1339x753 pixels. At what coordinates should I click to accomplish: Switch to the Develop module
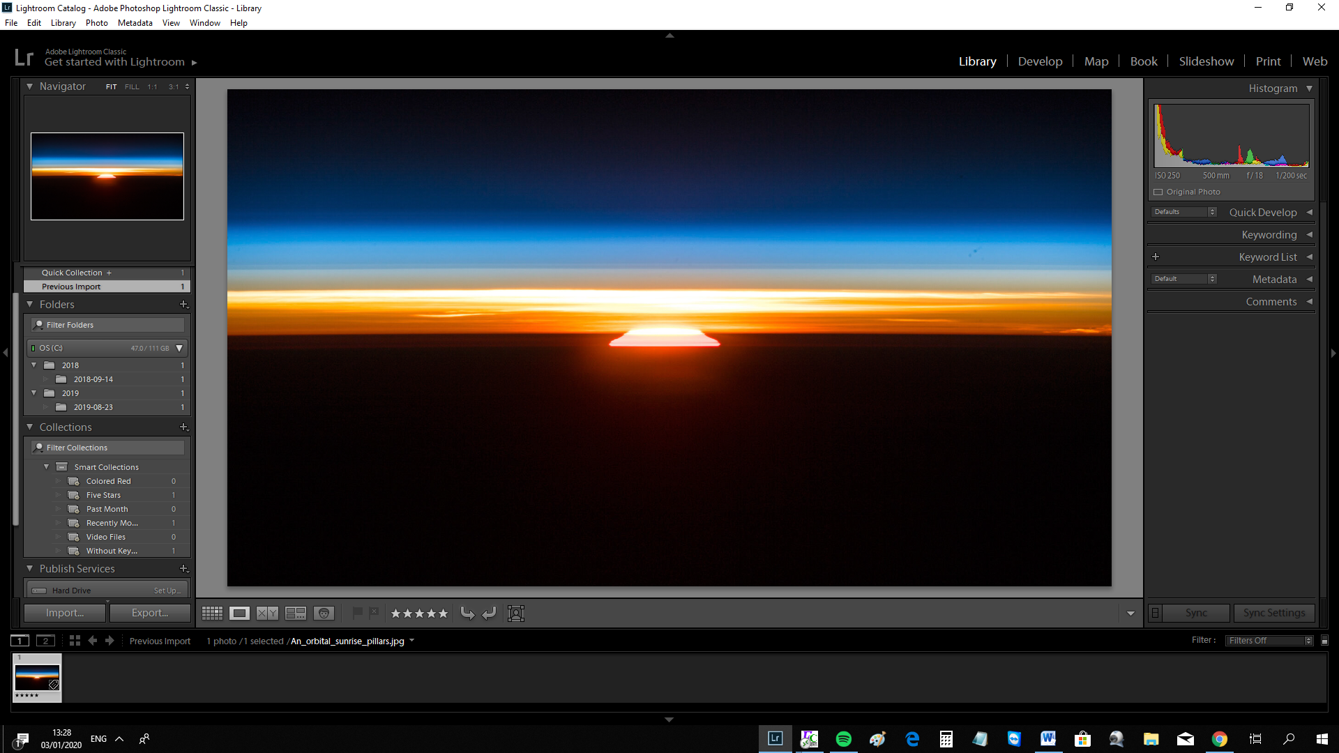click(x=1040, y=61)
